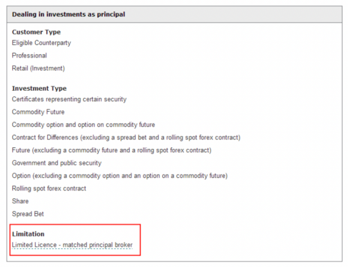348x267 pixels.
Task: Click Rolling spot forex contract
Action: (x=49, y=188)
